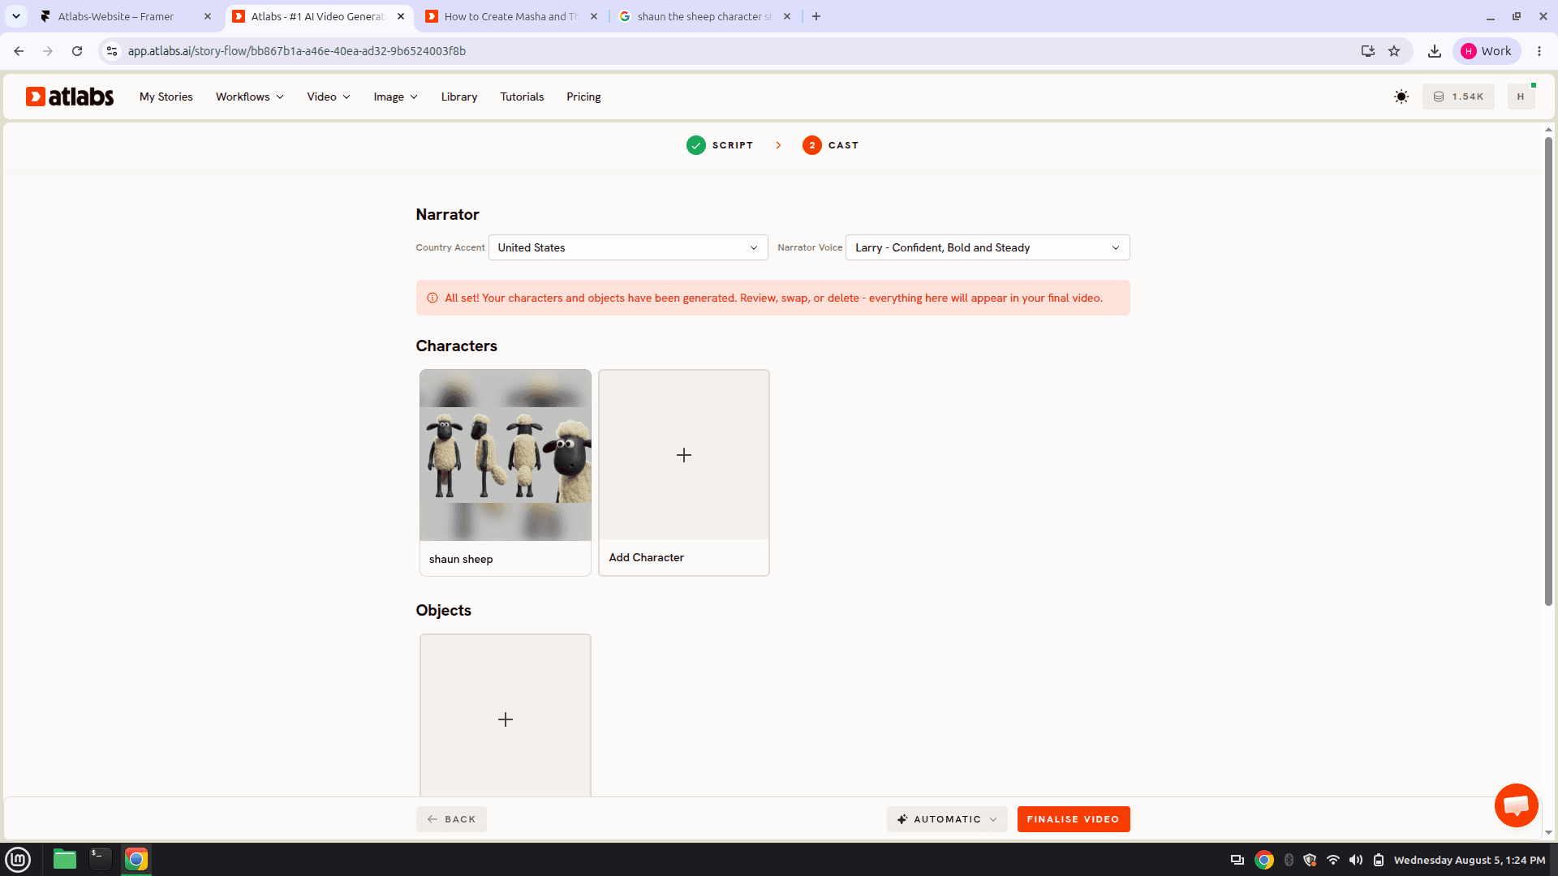Open the H user profile avatar
Viewport: 1558px width, 876px height.
coord(1521,97)
